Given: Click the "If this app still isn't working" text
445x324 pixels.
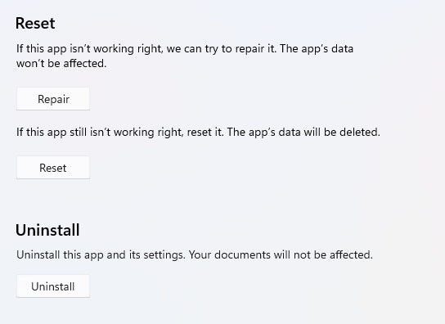Looking at the screenshot, I should pos(85,132).
